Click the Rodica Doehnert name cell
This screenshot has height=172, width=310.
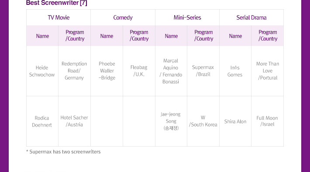point(42,121)
